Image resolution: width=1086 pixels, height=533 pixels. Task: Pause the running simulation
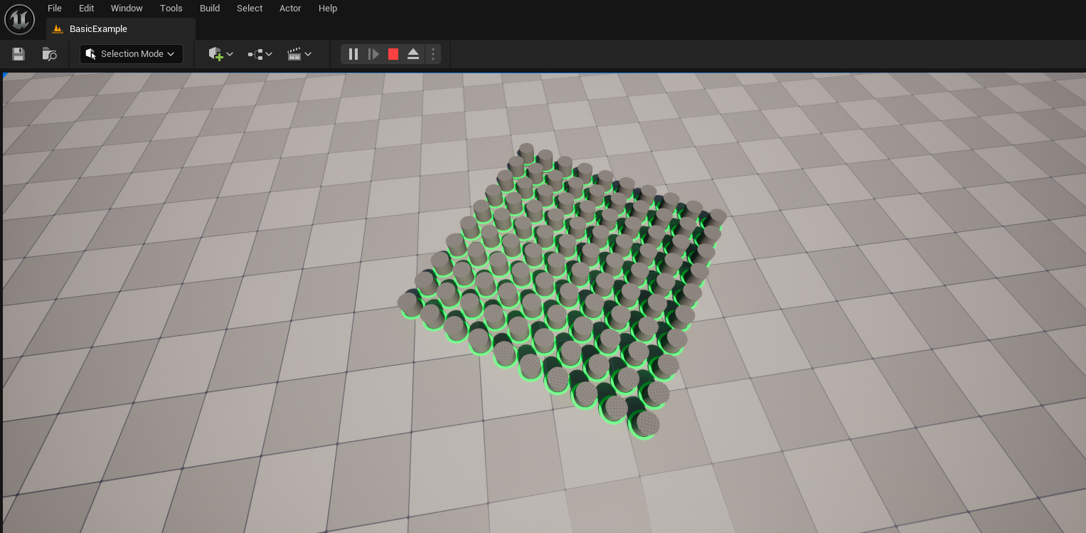pos(353,54)
